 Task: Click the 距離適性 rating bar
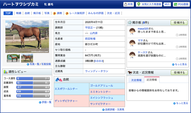click(33, 83)
